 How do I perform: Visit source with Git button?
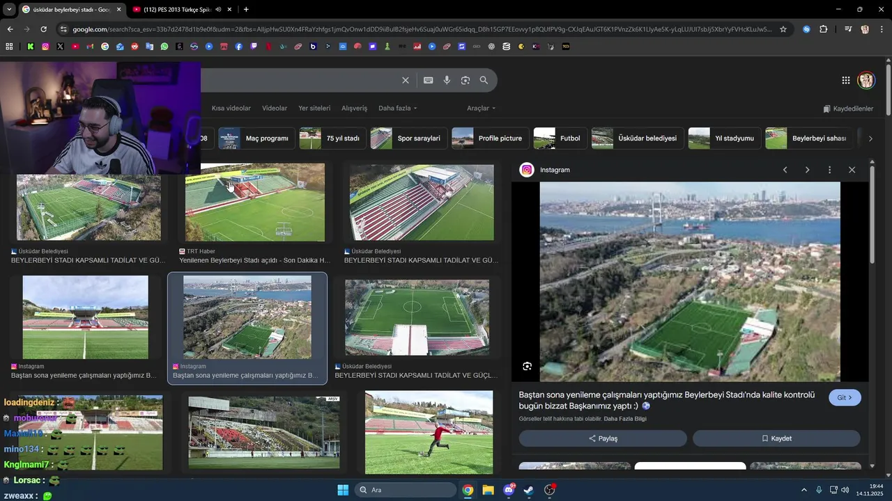coord(845,398)
